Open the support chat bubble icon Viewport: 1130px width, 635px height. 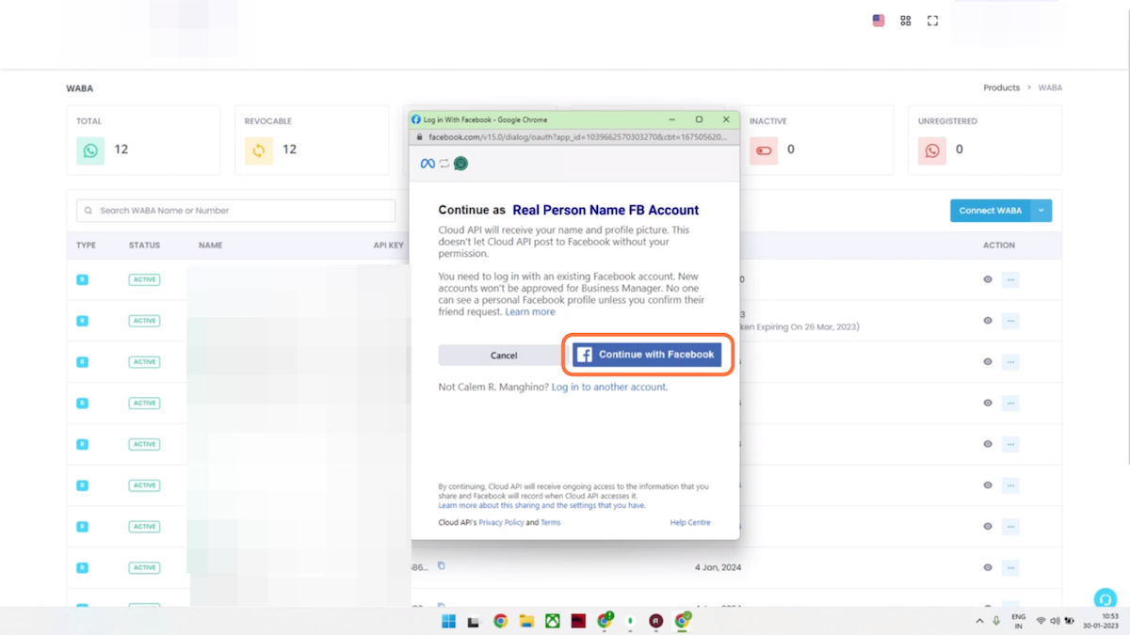(x=1105, y=598)
